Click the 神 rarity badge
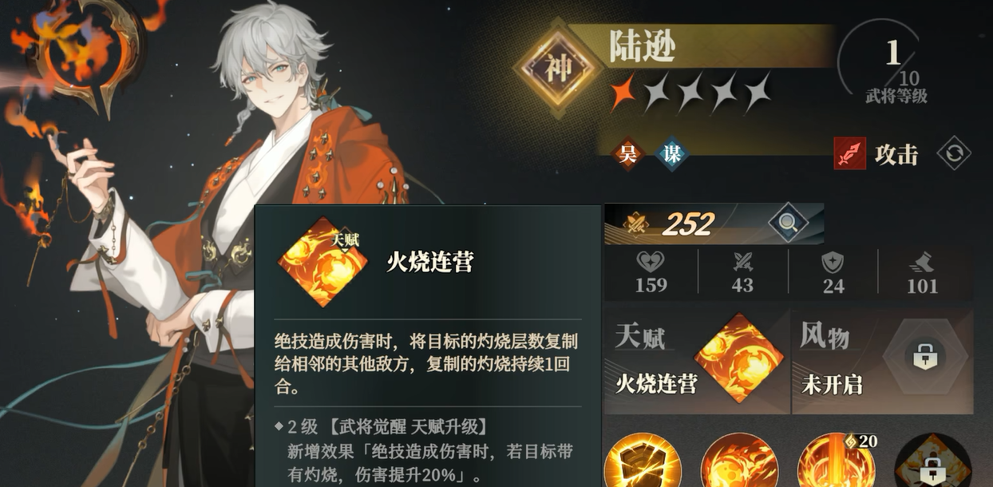993x487 pixels. pos(558,68)
